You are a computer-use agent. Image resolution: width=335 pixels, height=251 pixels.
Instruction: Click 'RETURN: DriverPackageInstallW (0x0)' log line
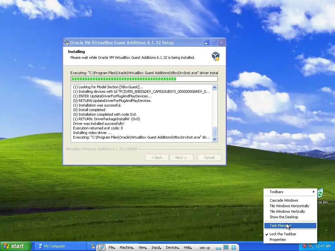tap(106, 119)
